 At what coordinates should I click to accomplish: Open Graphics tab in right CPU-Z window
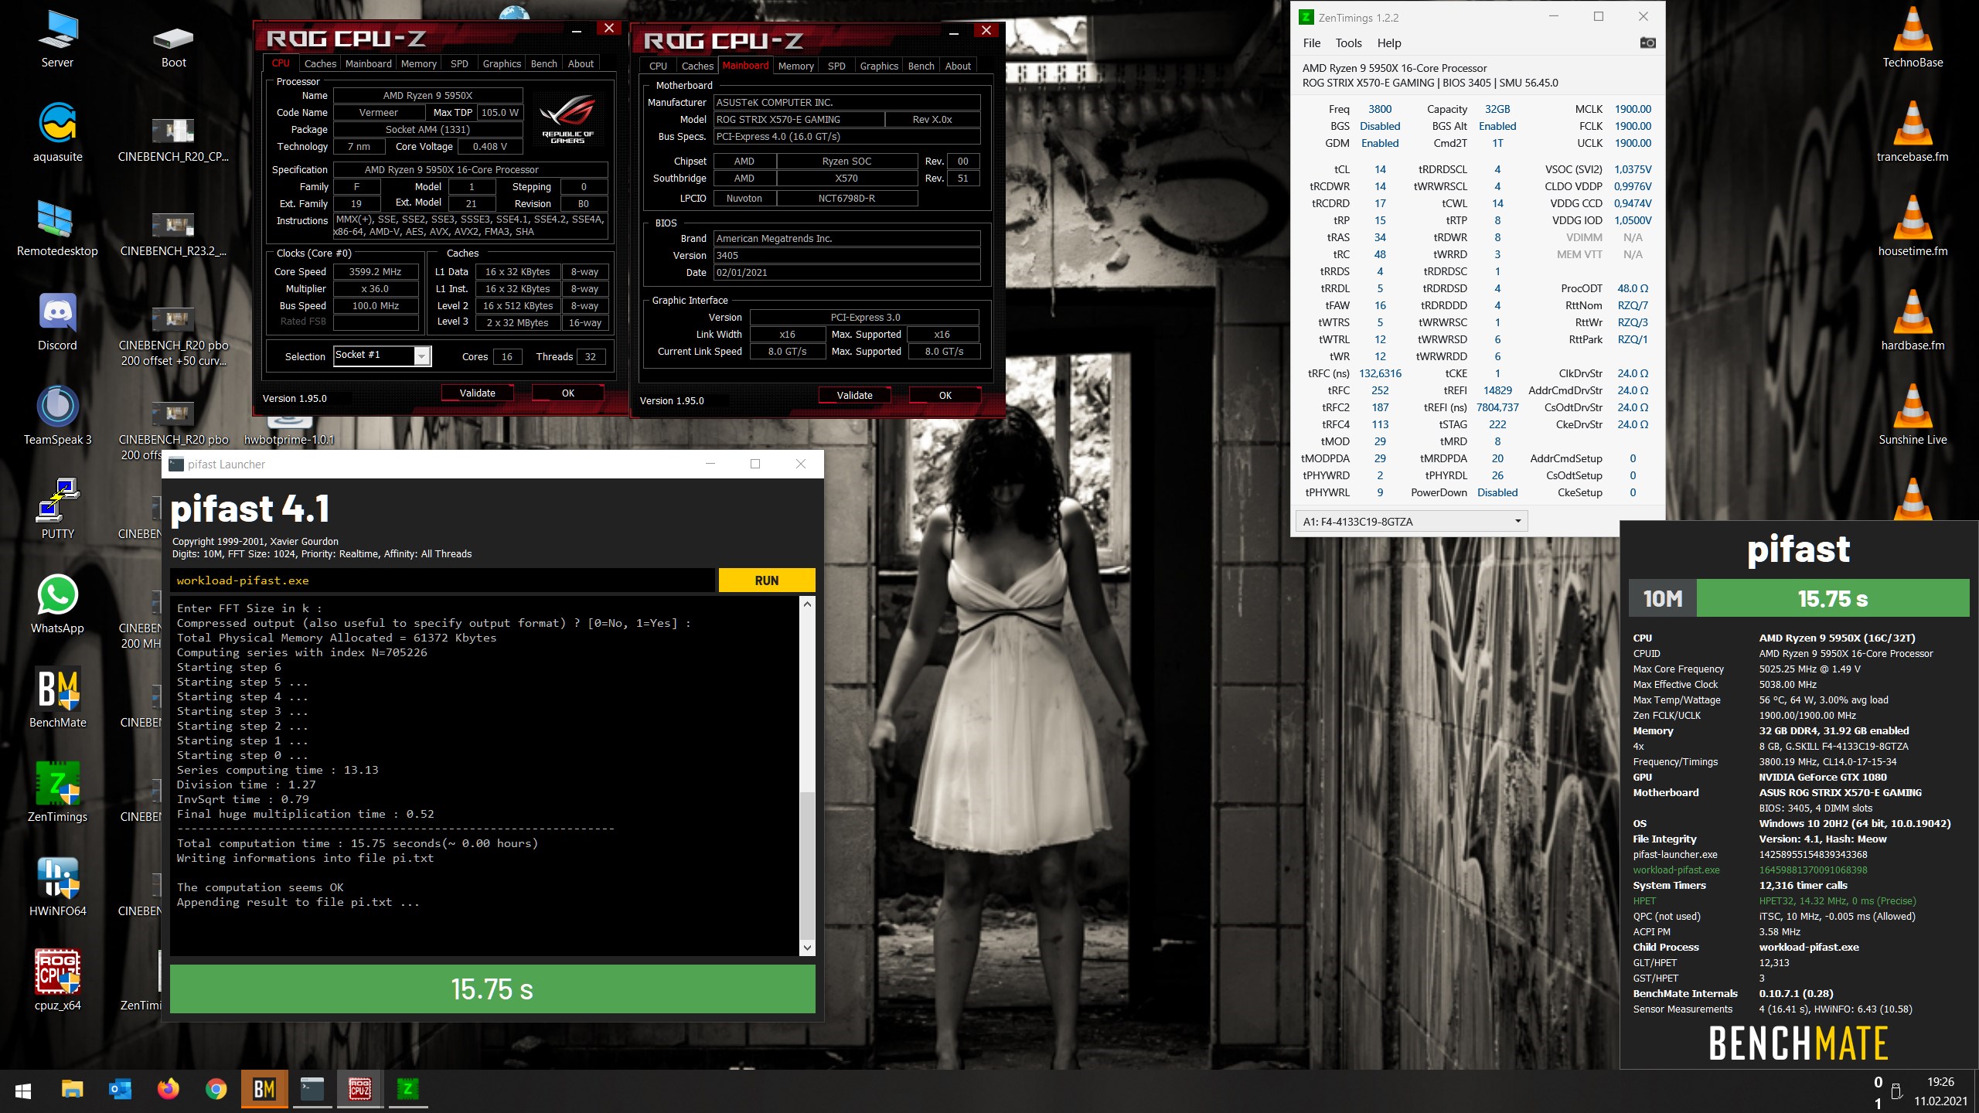879,66
